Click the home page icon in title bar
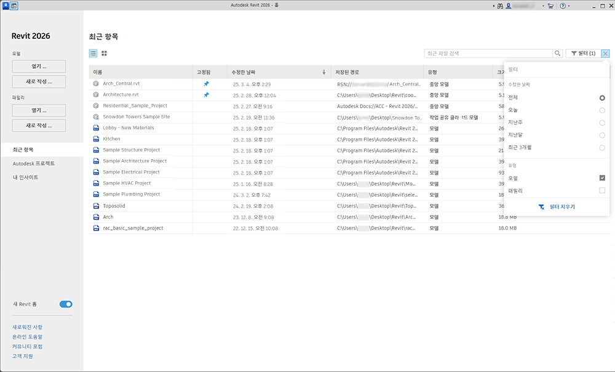 point(14,6)
